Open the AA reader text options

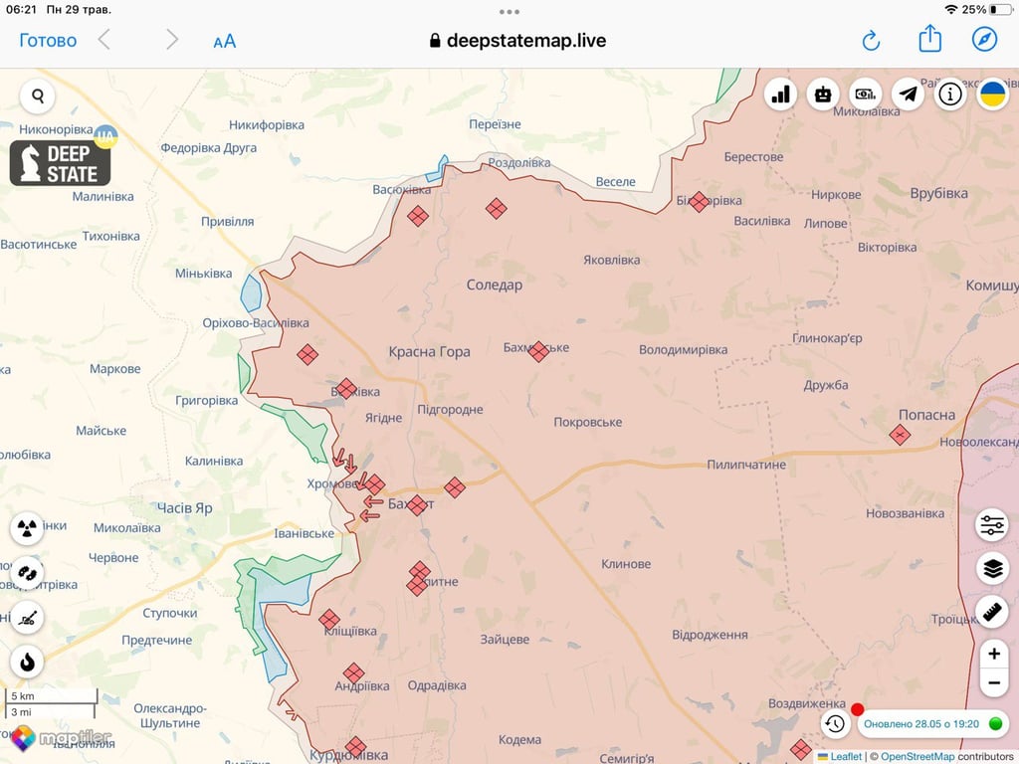[x=224, y=42]
